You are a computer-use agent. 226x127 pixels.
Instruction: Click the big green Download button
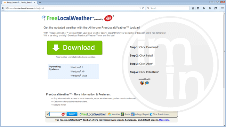[x=75, y=48]
